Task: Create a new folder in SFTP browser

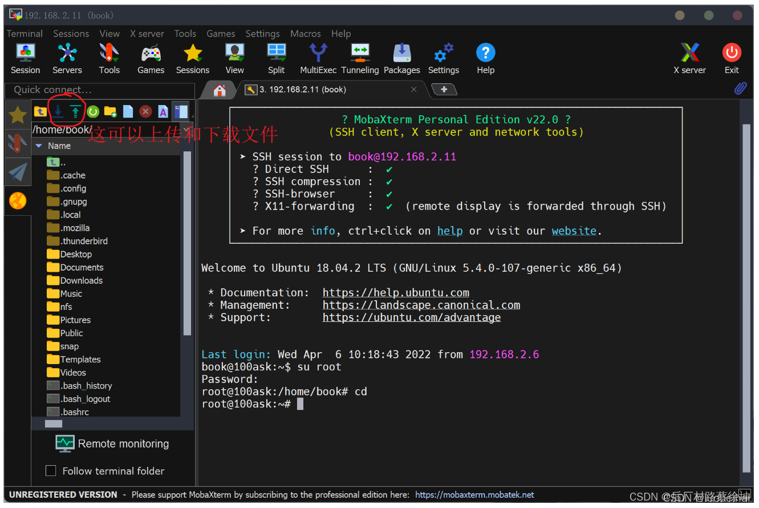Action: pyautogui.click(x=110, y=111)
